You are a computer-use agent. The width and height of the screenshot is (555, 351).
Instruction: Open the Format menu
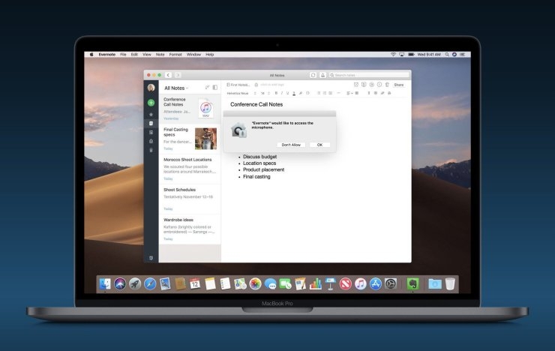175,55
